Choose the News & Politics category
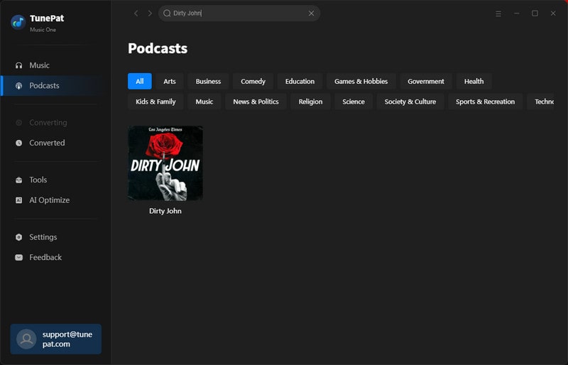Screen dimensions: 568x365 point(256,102)
